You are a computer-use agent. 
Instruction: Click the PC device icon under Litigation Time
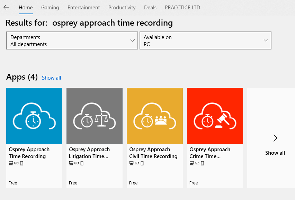pyautogui.click(x=71, y=163)
